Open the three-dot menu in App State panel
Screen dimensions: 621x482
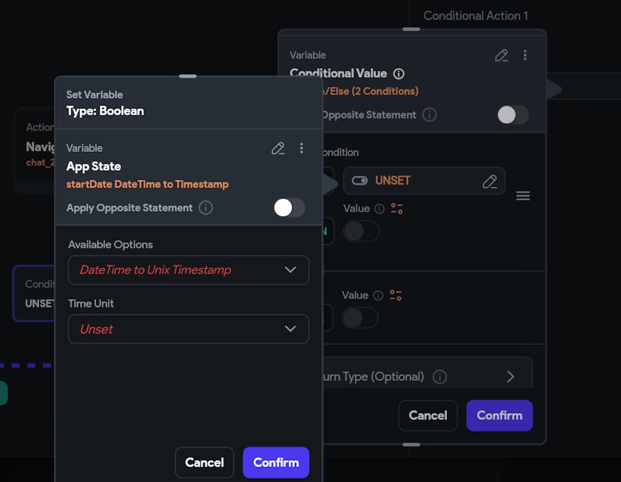(x=302, y=148)
